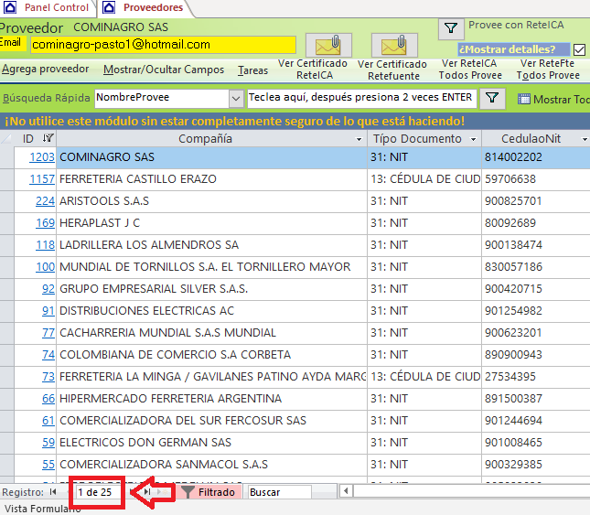Image resolution: width=590 pixels, height=515 pixels.
Task: Click the Panel Control tab form icon
Action: coord(10,7)
